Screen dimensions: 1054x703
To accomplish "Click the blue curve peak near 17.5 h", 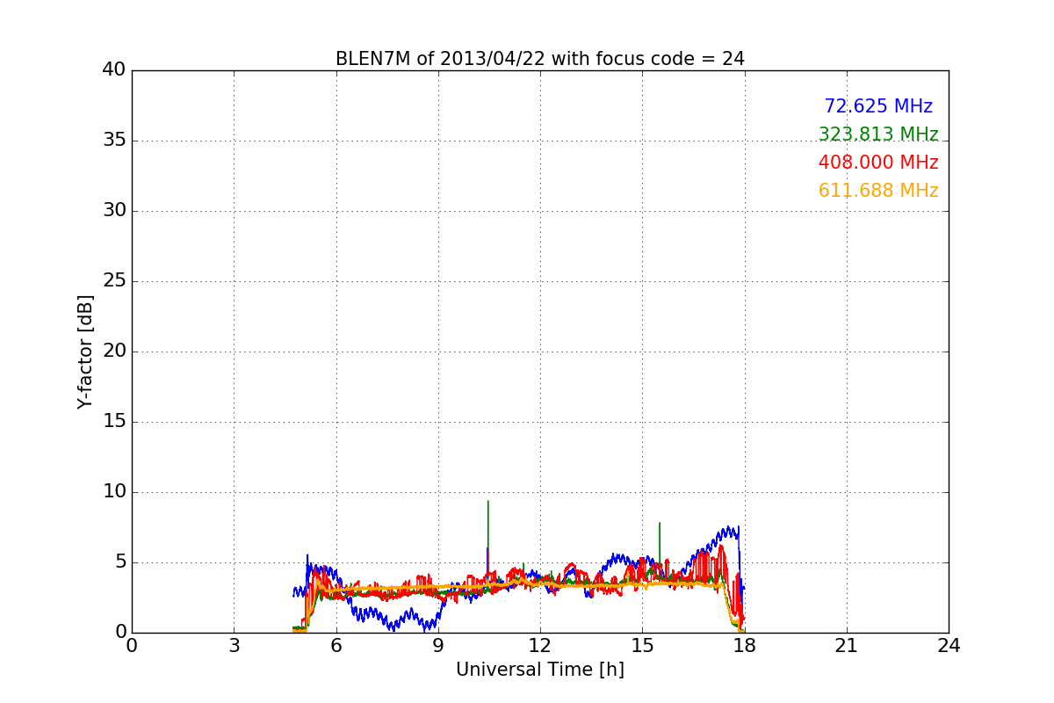I will coord(729,530).
